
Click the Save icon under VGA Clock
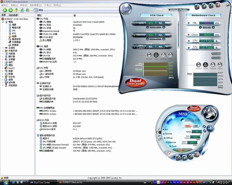click(x=156, y=55)
